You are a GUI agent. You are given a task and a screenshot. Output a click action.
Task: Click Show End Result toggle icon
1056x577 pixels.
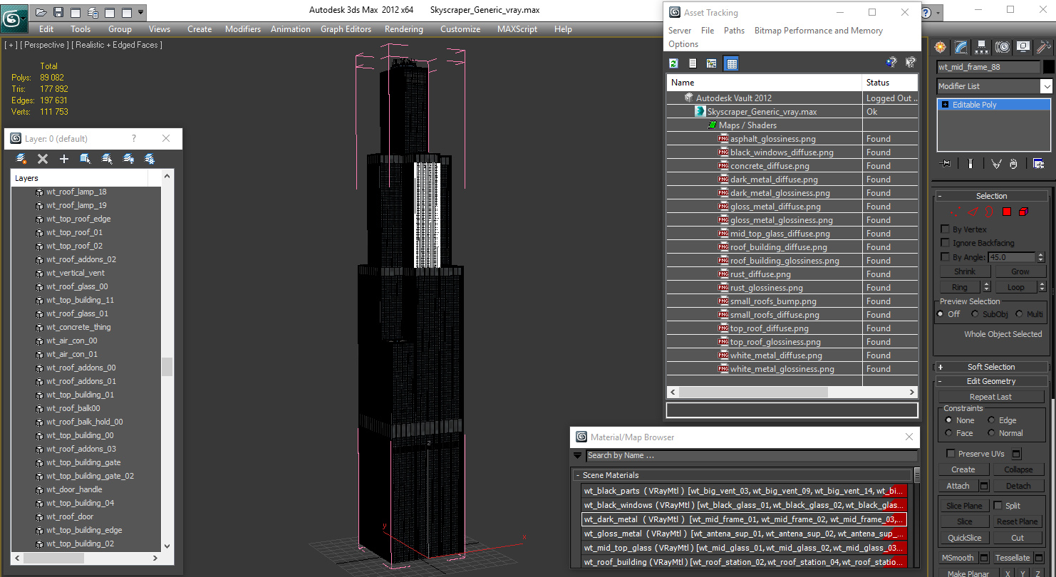coord(970,164)
